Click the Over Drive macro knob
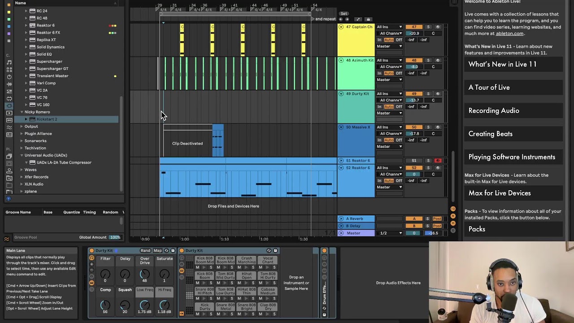 point(145,274)
